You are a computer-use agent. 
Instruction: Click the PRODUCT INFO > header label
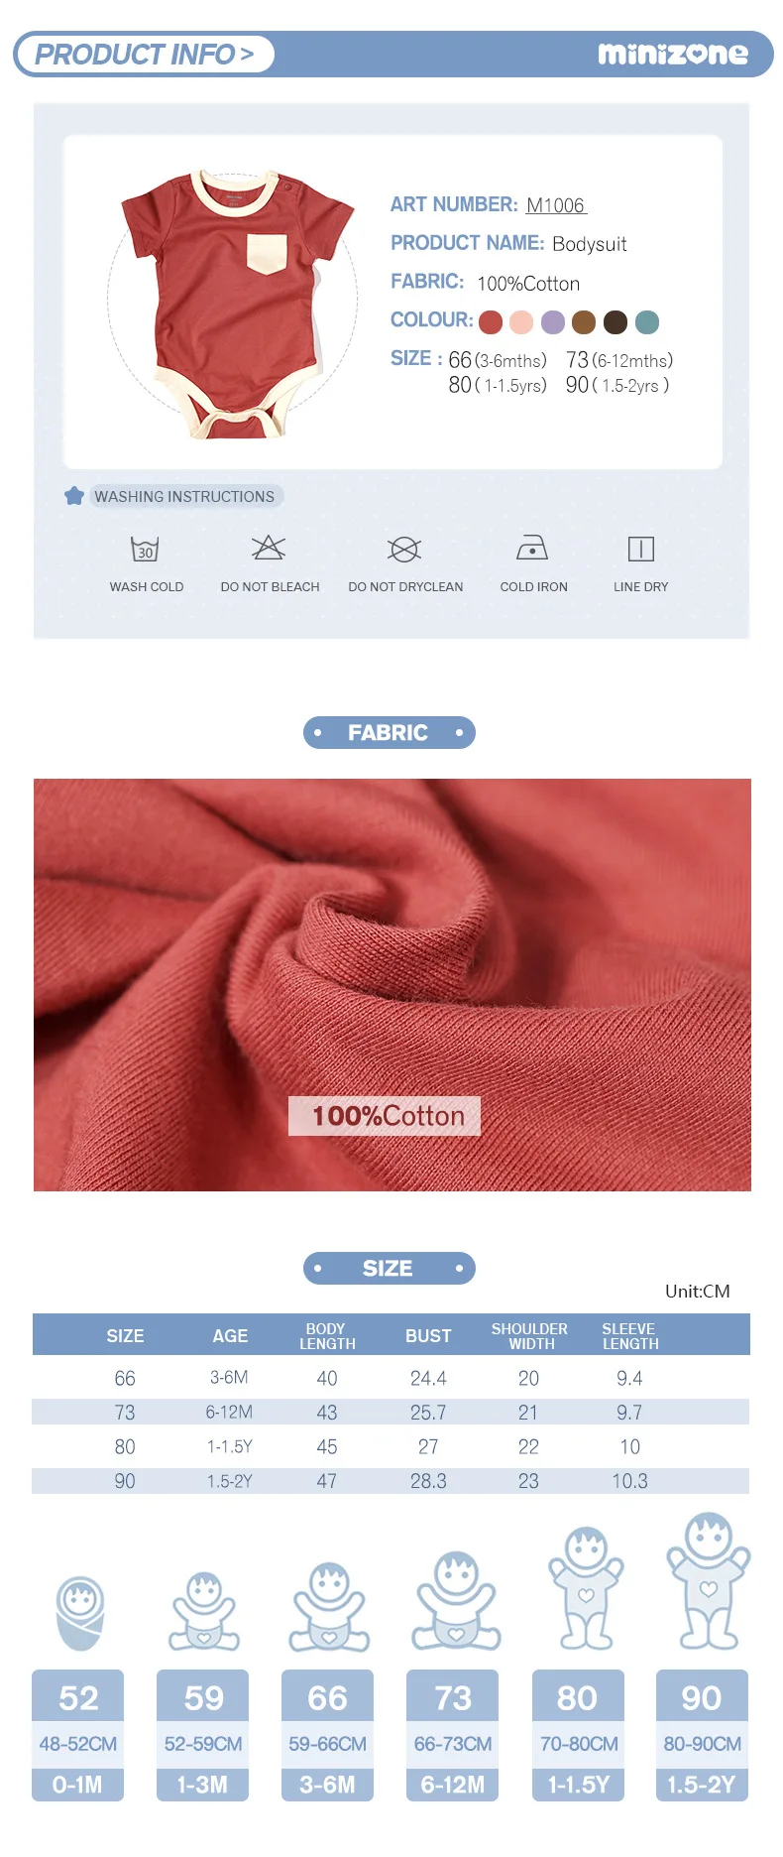(x=145, y=55)
